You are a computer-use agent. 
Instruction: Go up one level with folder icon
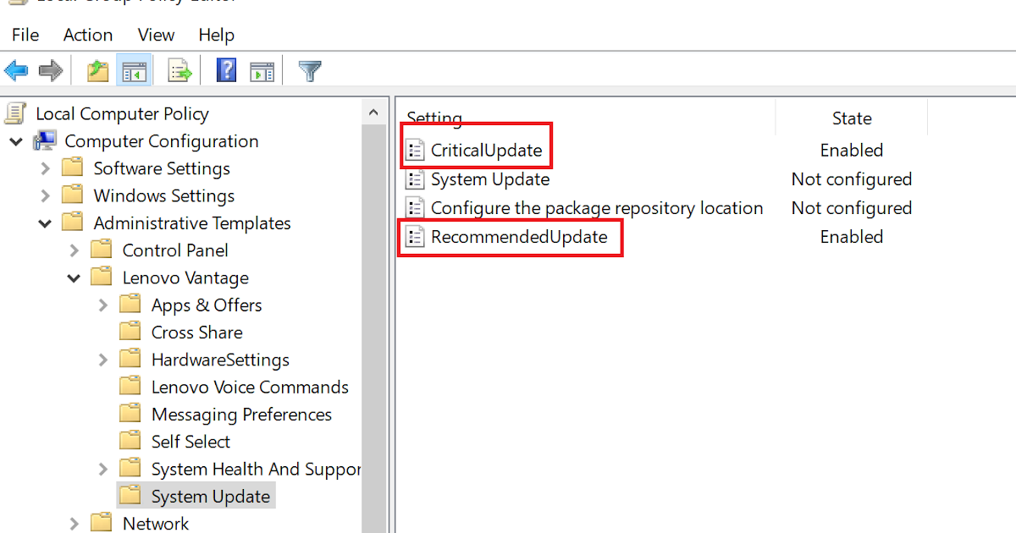coord(98,71)
